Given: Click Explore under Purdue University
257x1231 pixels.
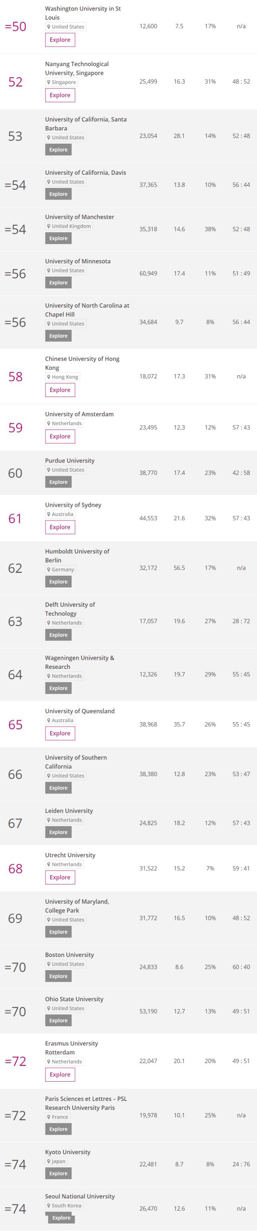Looking at the screenshot, I should click(58, 482).
